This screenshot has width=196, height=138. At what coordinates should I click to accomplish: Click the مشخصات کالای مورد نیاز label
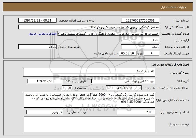pyautogui.click(x=173, y=100)
